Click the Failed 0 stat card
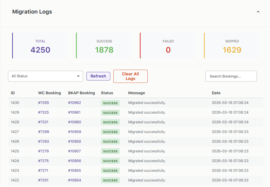This screenshot has width=270, height=187. (168, 46)
